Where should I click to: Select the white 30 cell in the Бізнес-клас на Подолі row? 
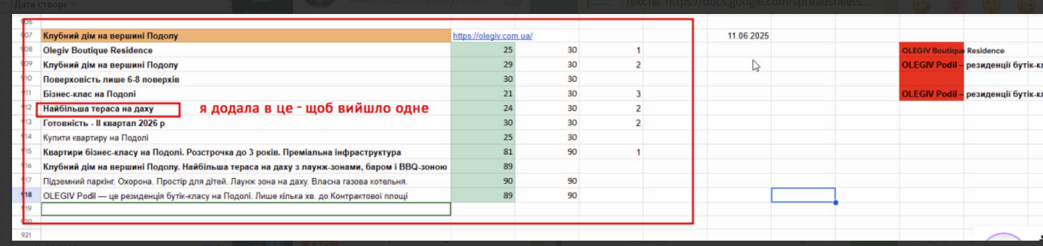[x=547, y=94]
